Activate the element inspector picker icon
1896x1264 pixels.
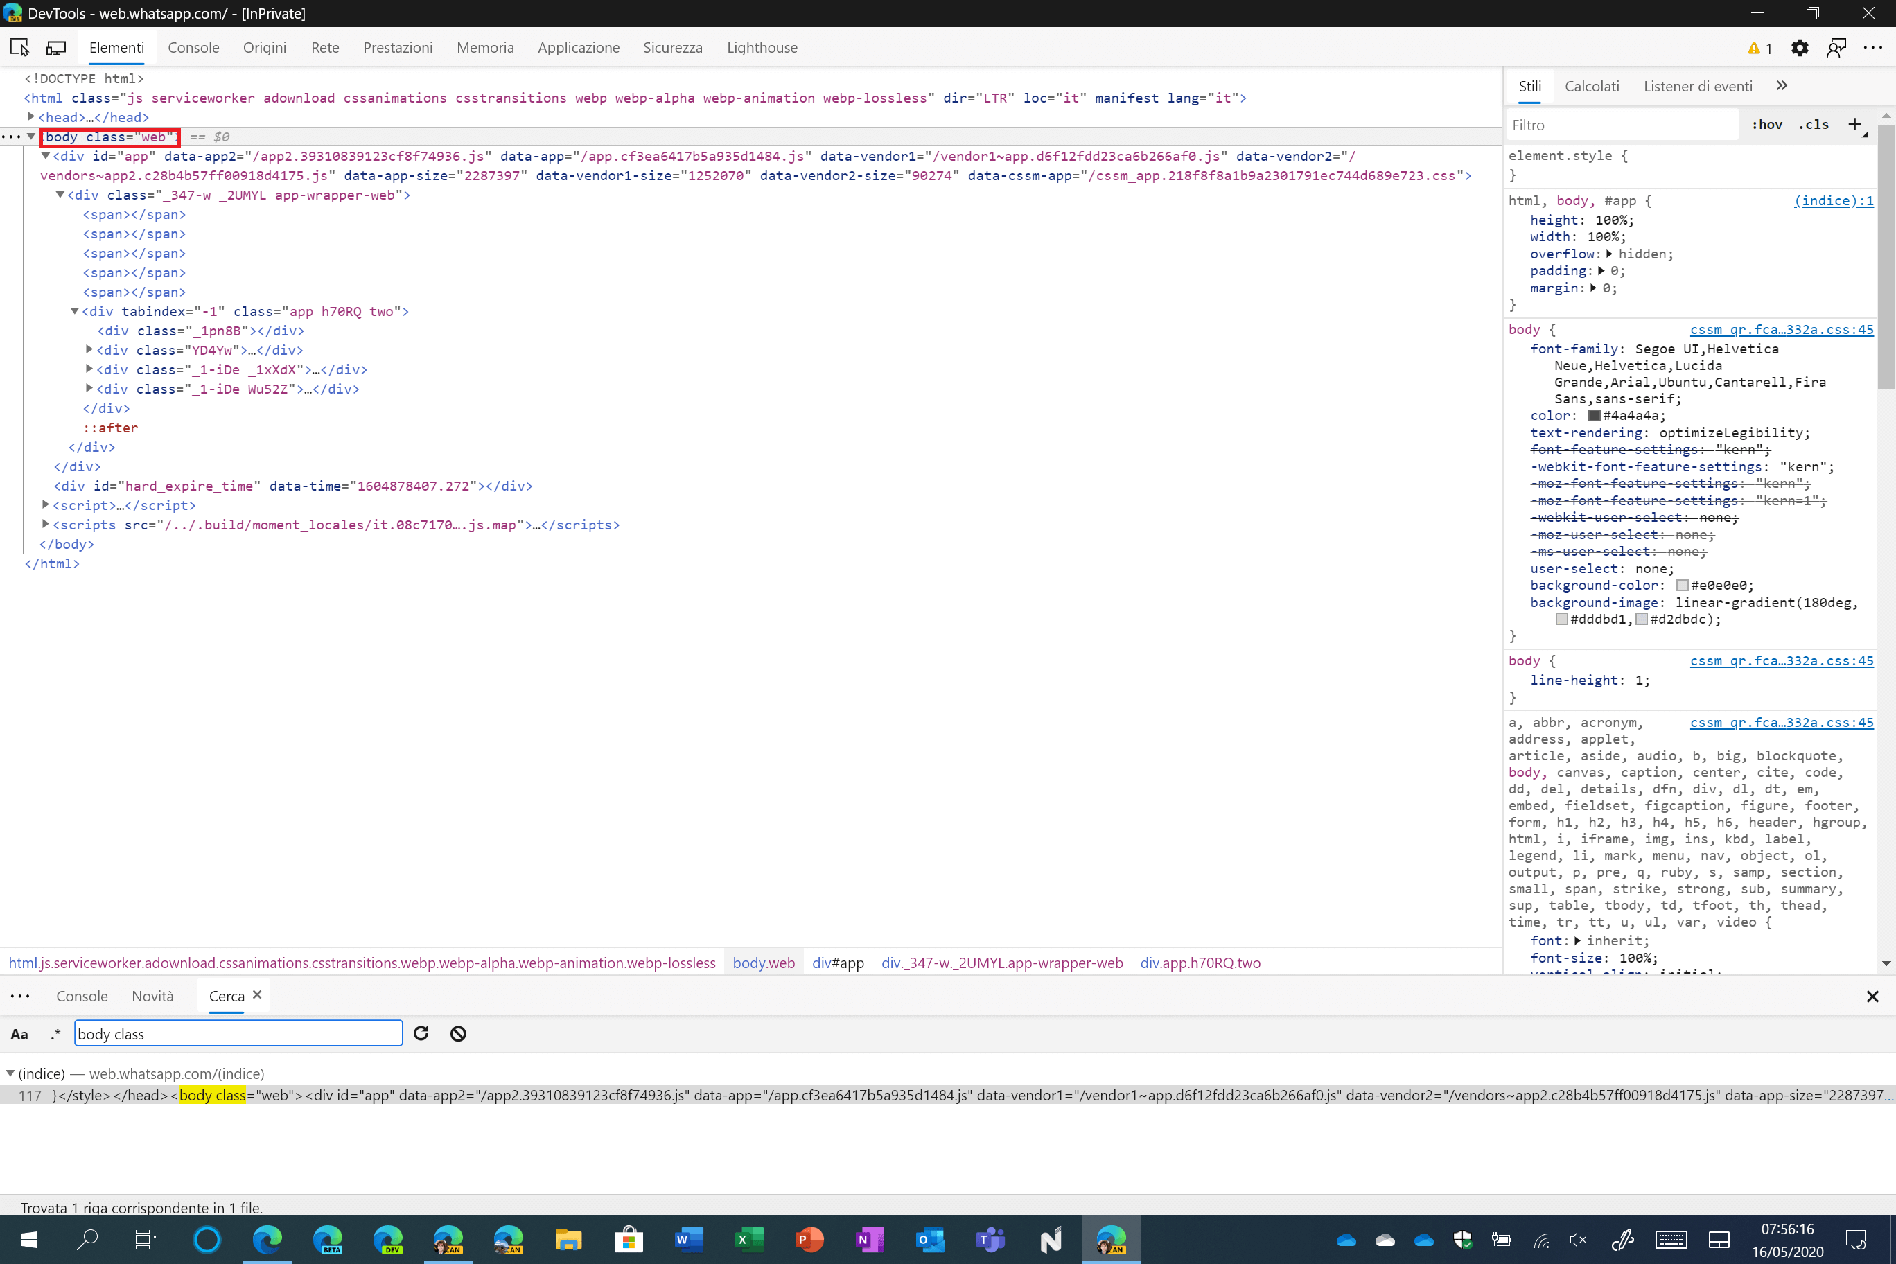19,48
